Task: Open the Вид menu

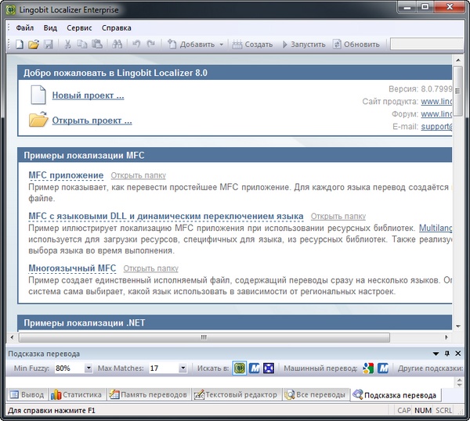Action: coord(50,28)
